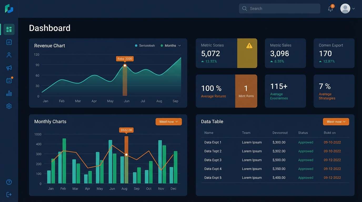Expand the profile avatar menu

click(x=347, y=8)
